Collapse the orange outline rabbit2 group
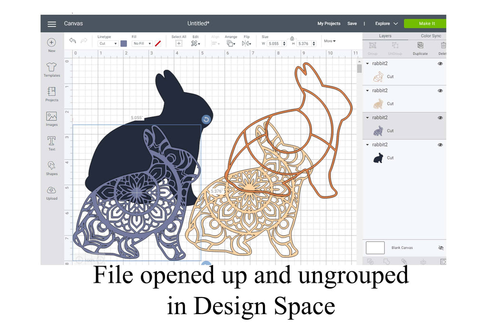The image size is (487, 324). pyautogui.click(x=368, y=64)
